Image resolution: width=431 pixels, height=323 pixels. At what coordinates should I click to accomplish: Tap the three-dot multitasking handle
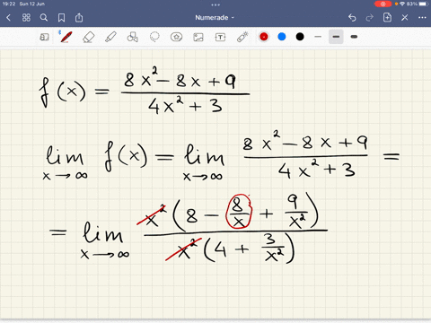(215, 4)
